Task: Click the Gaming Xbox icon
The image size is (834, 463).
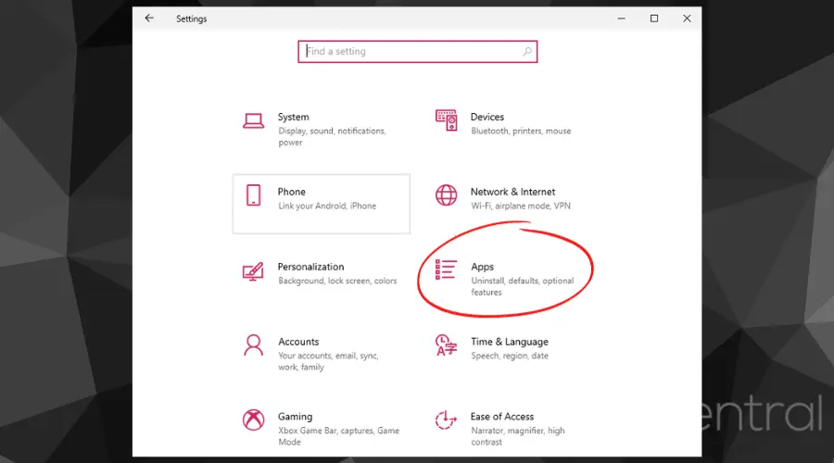Action: tap(253, 420)
